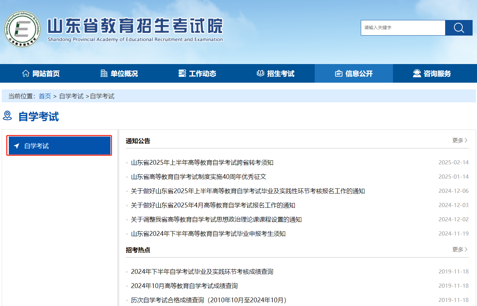Expand 更多 next to 招考热点
Viewport: 477px width, 306px height.
click(460, 249)
